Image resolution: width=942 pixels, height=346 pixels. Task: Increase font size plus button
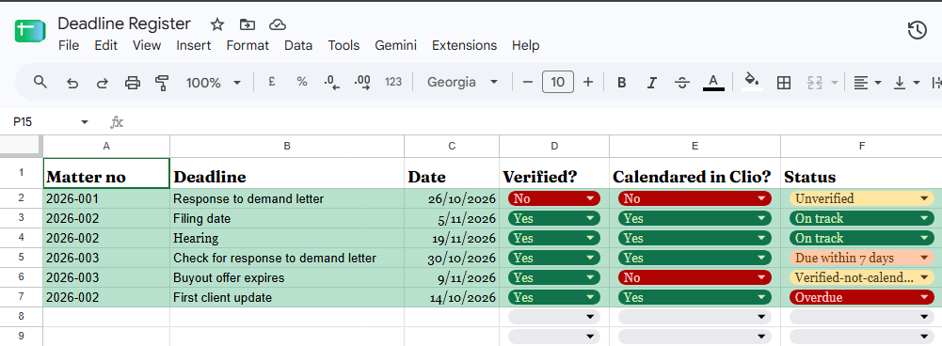coord(588,83)
